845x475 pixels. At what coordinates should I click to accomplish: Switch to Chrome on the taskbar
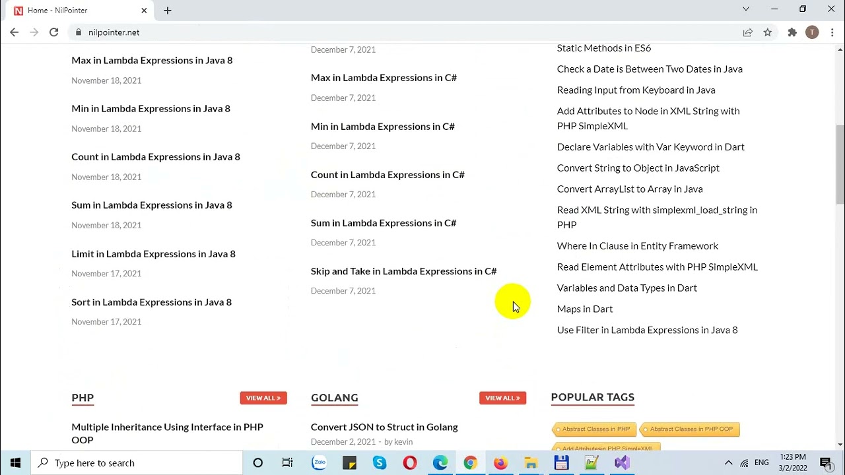(471, 462)
